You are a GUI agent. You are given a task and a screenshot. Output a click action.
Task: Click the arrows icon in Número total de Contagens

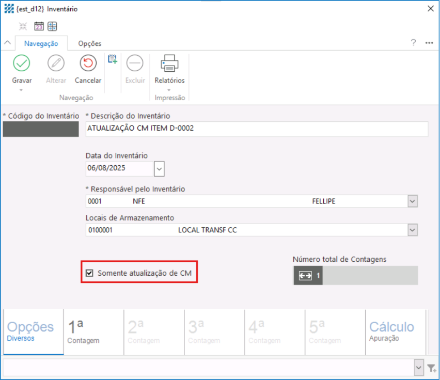tap(305, 276)
